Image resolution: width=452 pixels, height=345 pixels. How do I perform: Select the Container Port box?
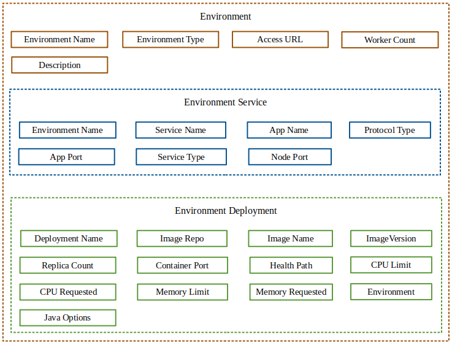[182, 265]
